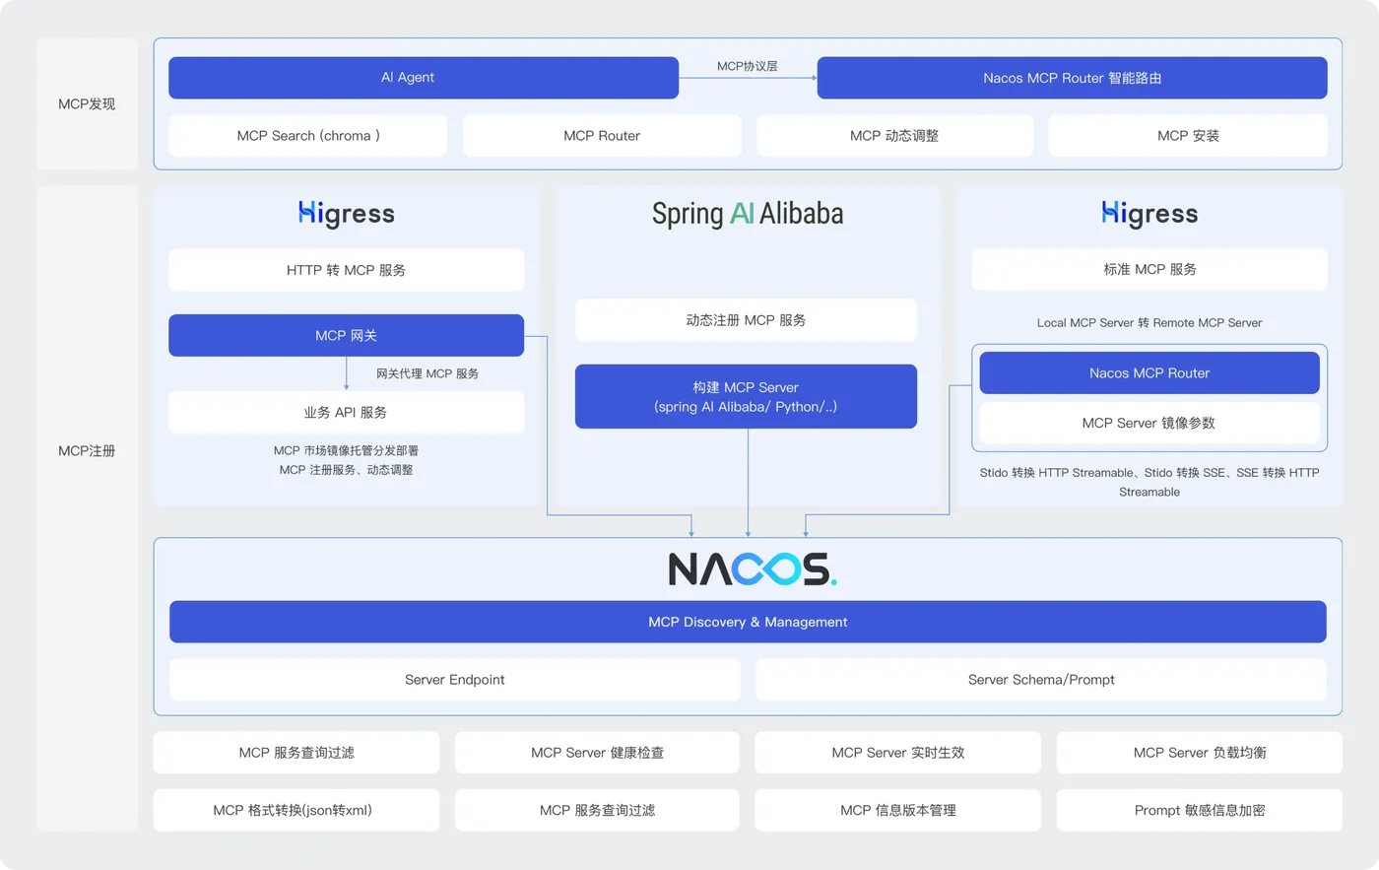
Task: Click the left Higress logo above HTTP 转 MCP 服务
Action: 346,214
